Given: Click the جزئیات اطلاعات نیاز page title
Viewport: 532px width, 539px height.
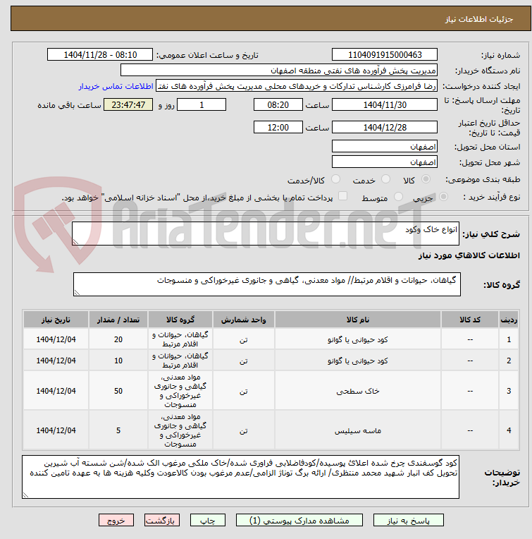Looking at the screenshot, I should 479,19.
